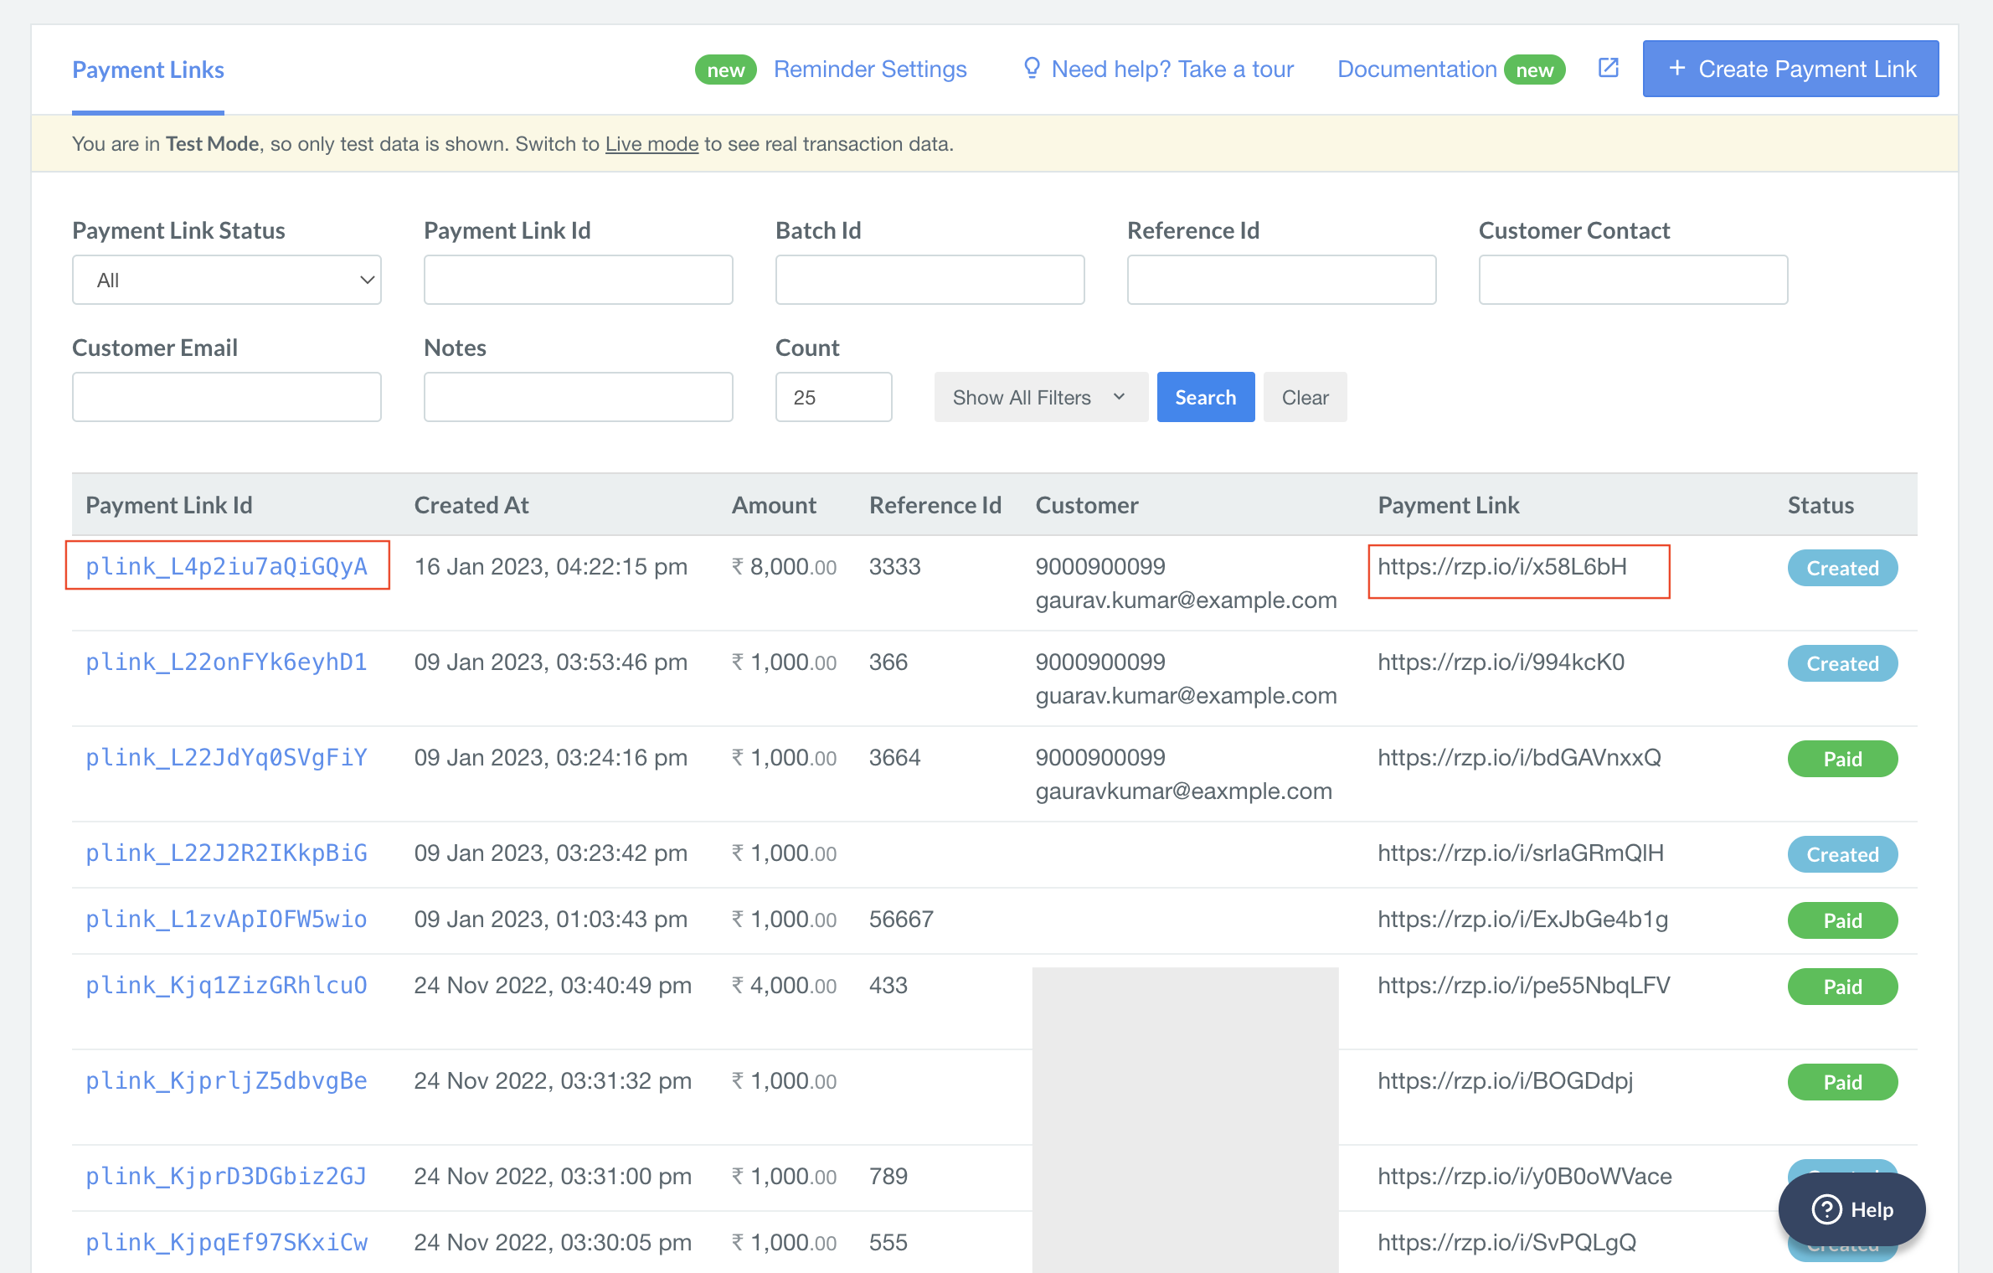Focus the Customer Email field
This screenshot has height=1273, width=1993.
pos(227,397)
